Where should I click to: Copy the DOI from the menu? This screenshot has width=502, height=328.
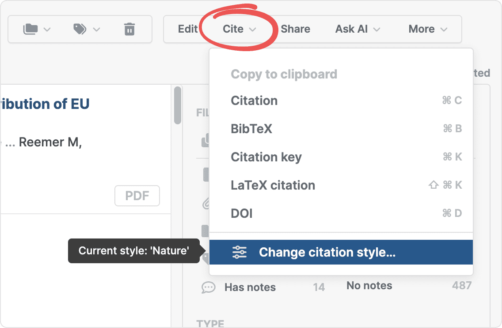pyautogui.click(x=242, y=213)
